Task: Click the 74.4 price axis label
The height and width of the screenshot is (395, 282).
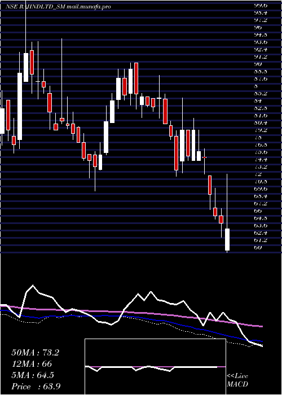Action: (x=262, y=160)
